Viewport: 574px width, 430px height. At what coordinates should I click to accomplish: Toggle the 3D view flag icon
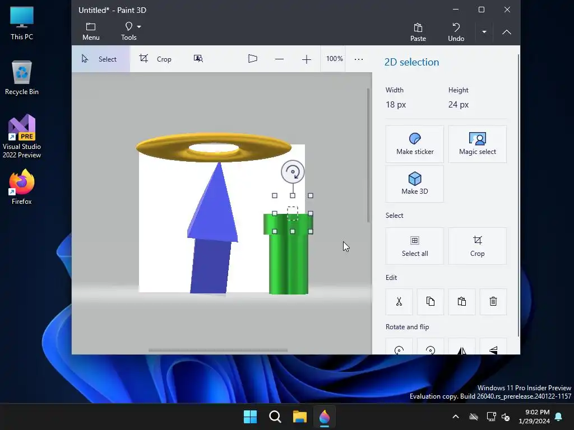(x=253, y=59)
